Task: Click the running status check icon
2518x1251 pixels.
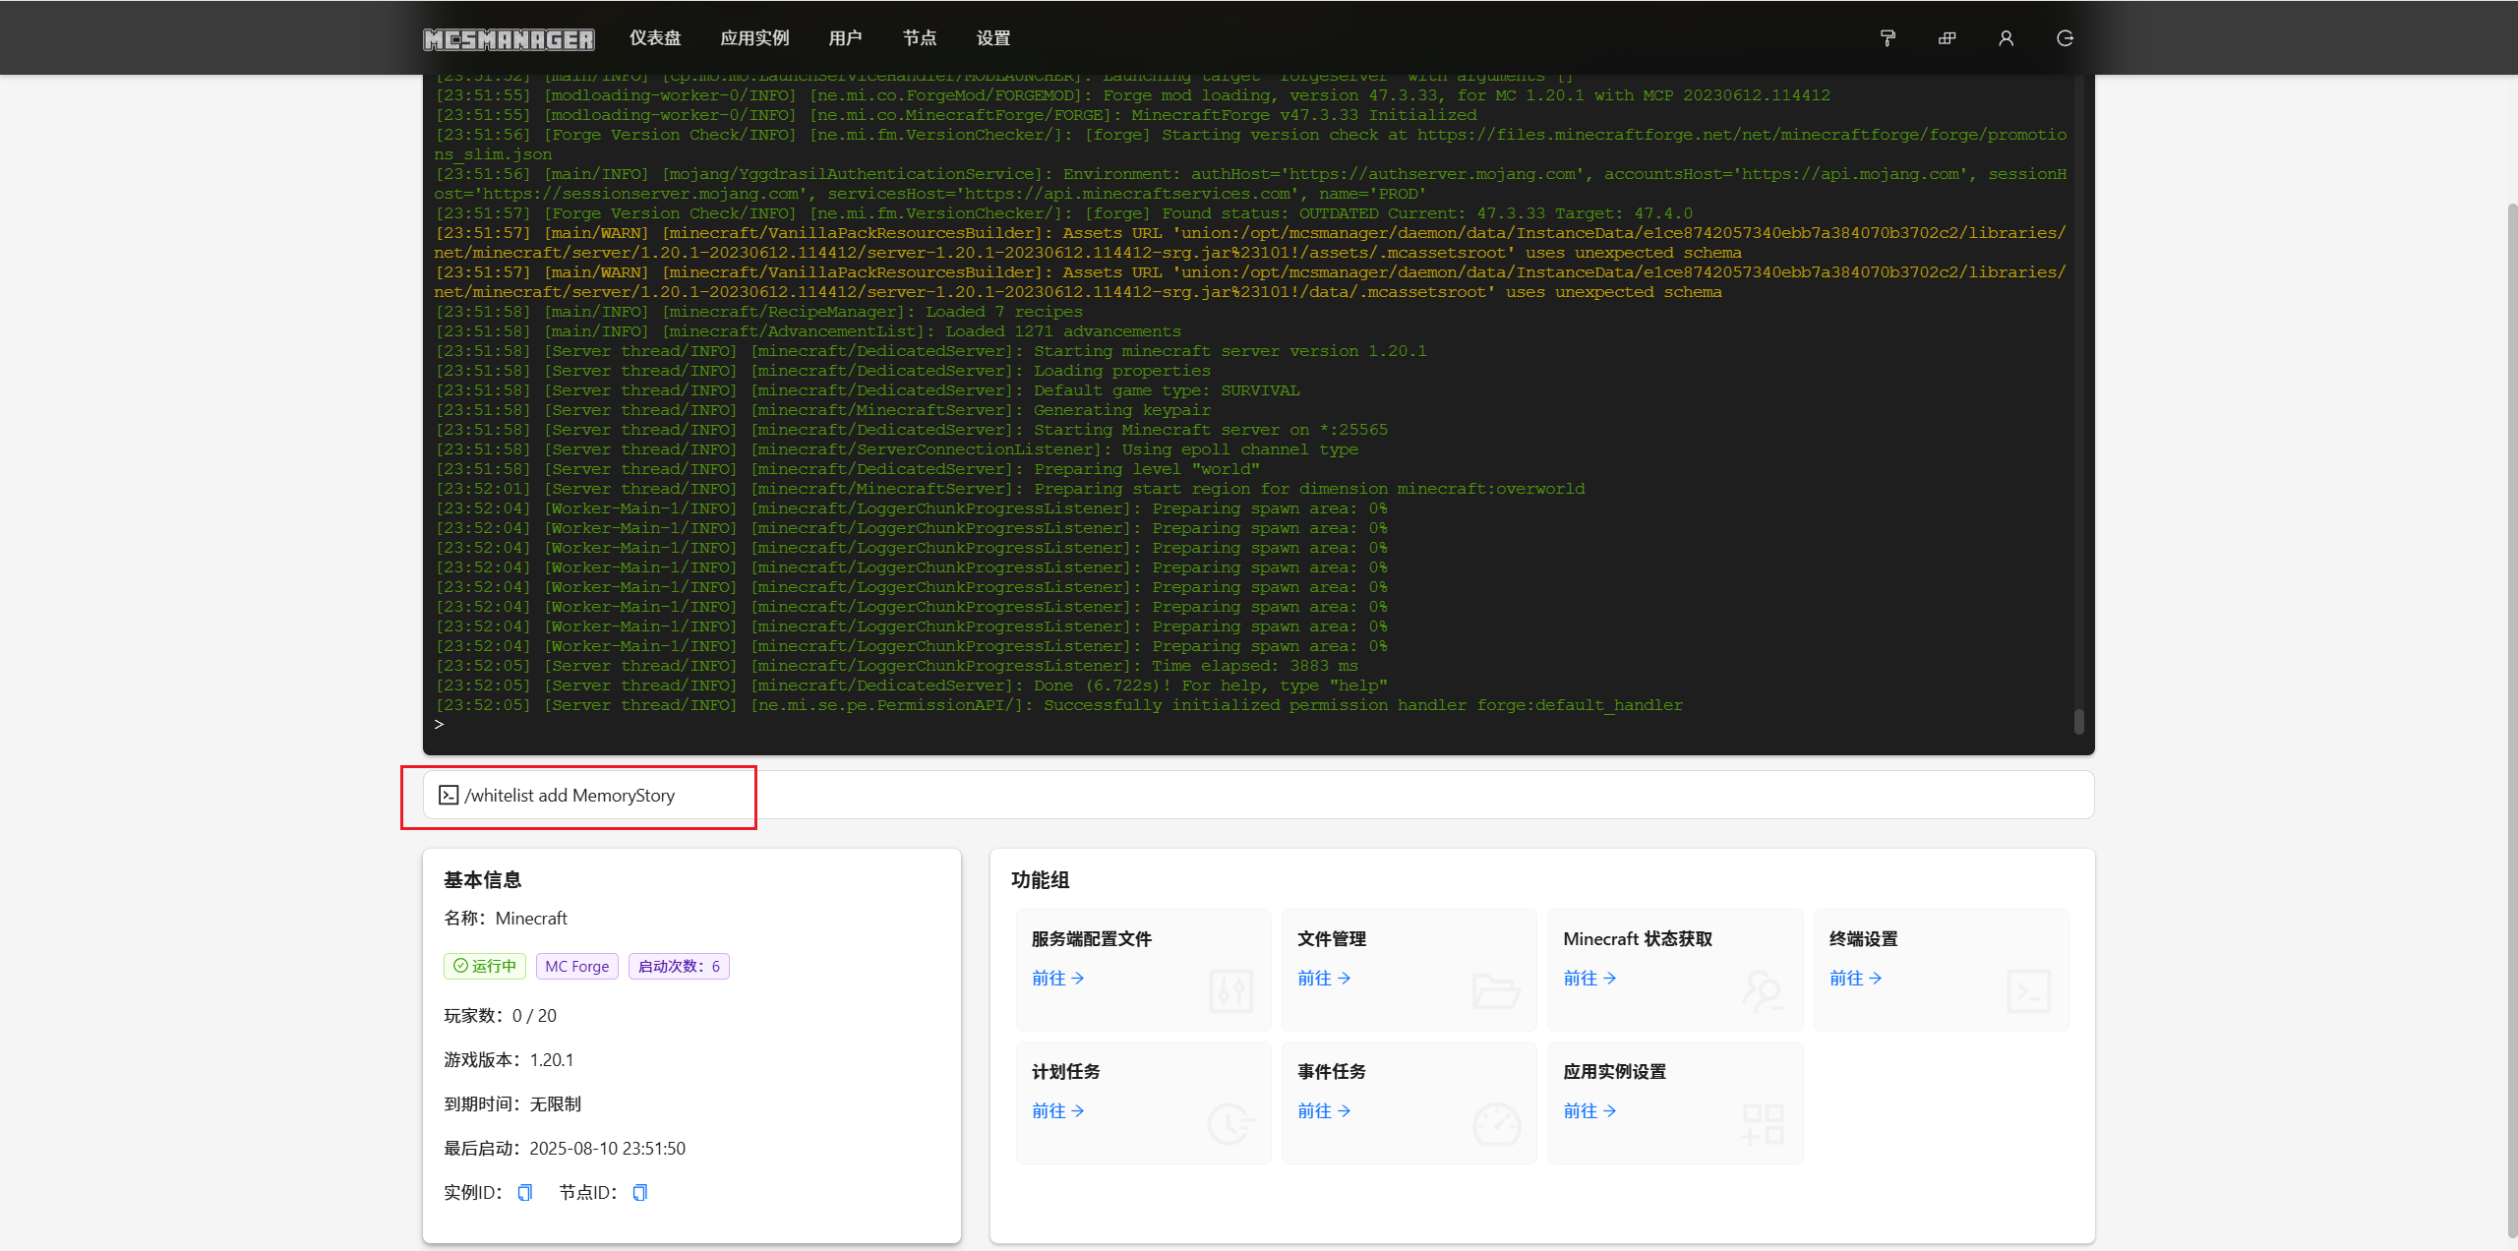Action: (x=460, y=966)
